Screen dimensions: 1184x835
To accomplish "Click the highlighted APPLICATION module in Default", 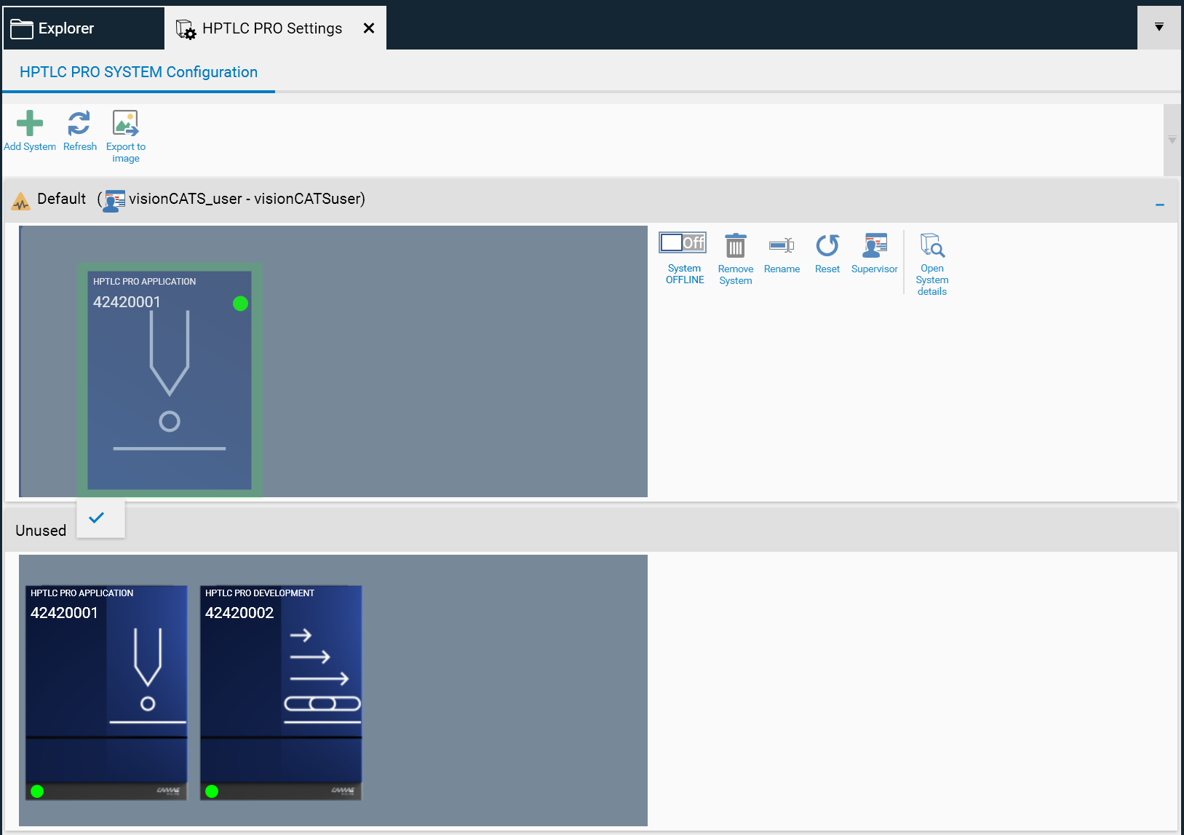I will point(170,380).
